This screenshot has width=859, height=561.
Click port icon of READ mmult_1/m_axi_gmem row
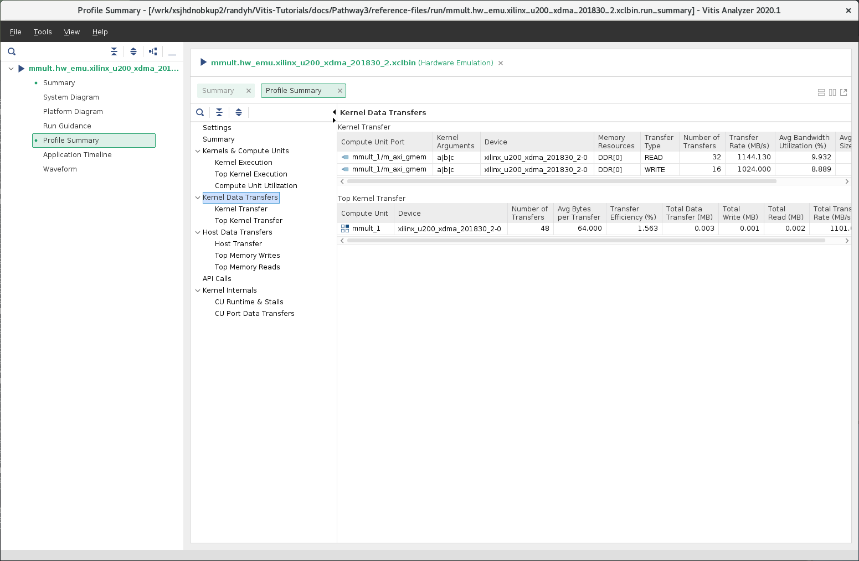345,157
